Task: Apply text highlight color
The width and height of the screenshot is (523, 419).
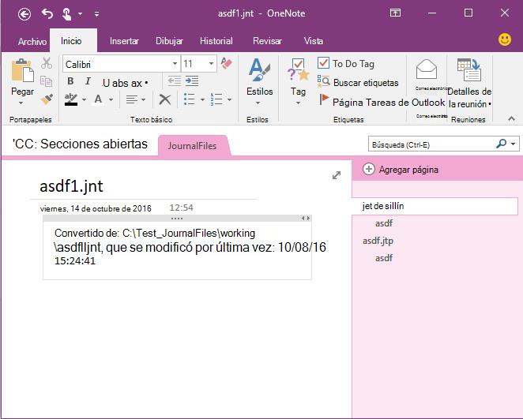Action: tap(71, 99)
